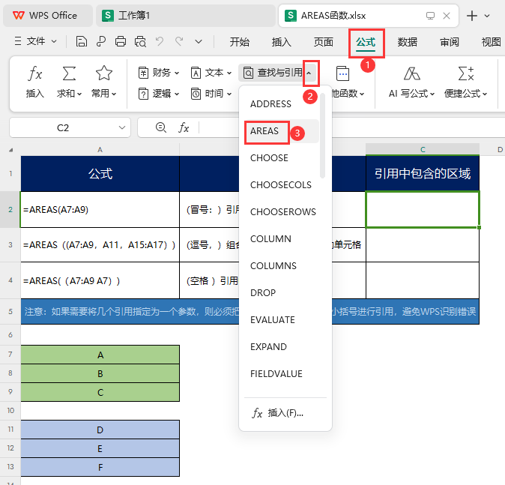Click the fx icon in formula bar
The width and height of the screenshot is (505, 485).
click(184, 127)
